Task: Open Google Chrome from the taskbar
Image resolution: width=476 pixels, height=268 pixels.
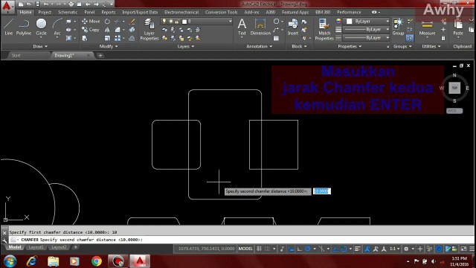Action: coord(97,261)
